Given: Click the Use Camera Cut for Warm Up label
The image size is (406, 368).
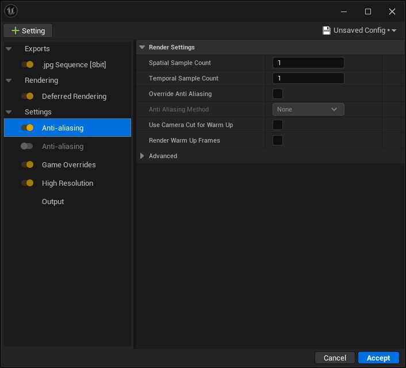Looking at the screenshot, I should coord(191,125).
